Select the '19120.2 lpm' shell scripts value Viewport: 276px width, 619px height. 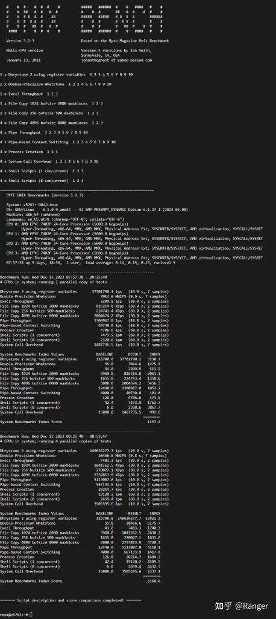[x=110, y=494]
